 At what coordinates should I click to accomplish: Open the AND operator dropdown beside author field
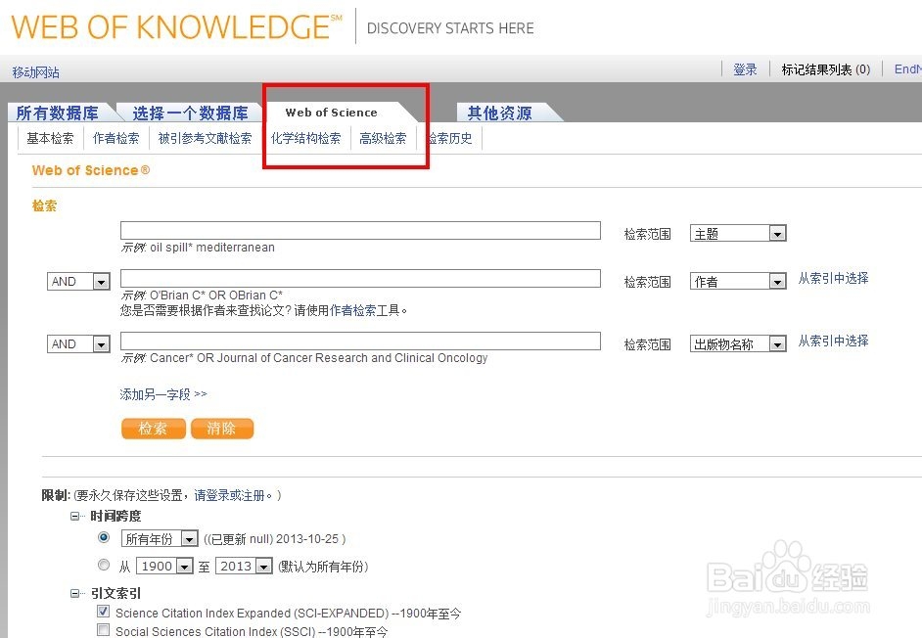(x=78, y=282)
